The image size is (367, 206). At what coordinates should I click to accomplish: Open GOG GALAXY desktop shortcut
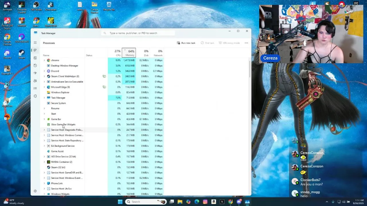[22, 39]
